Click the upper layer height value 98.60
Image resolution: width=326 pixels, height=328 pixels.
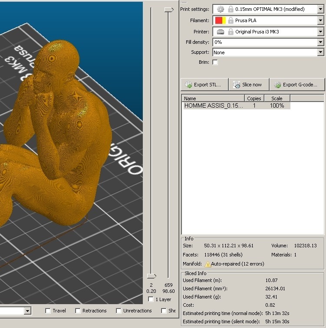(168, 291)
